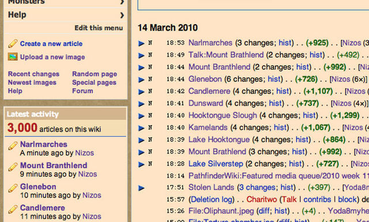This screenshot has width=369, height=222.
Task: Expand the Dunsward changes arrow
Action: click(141, 104)
